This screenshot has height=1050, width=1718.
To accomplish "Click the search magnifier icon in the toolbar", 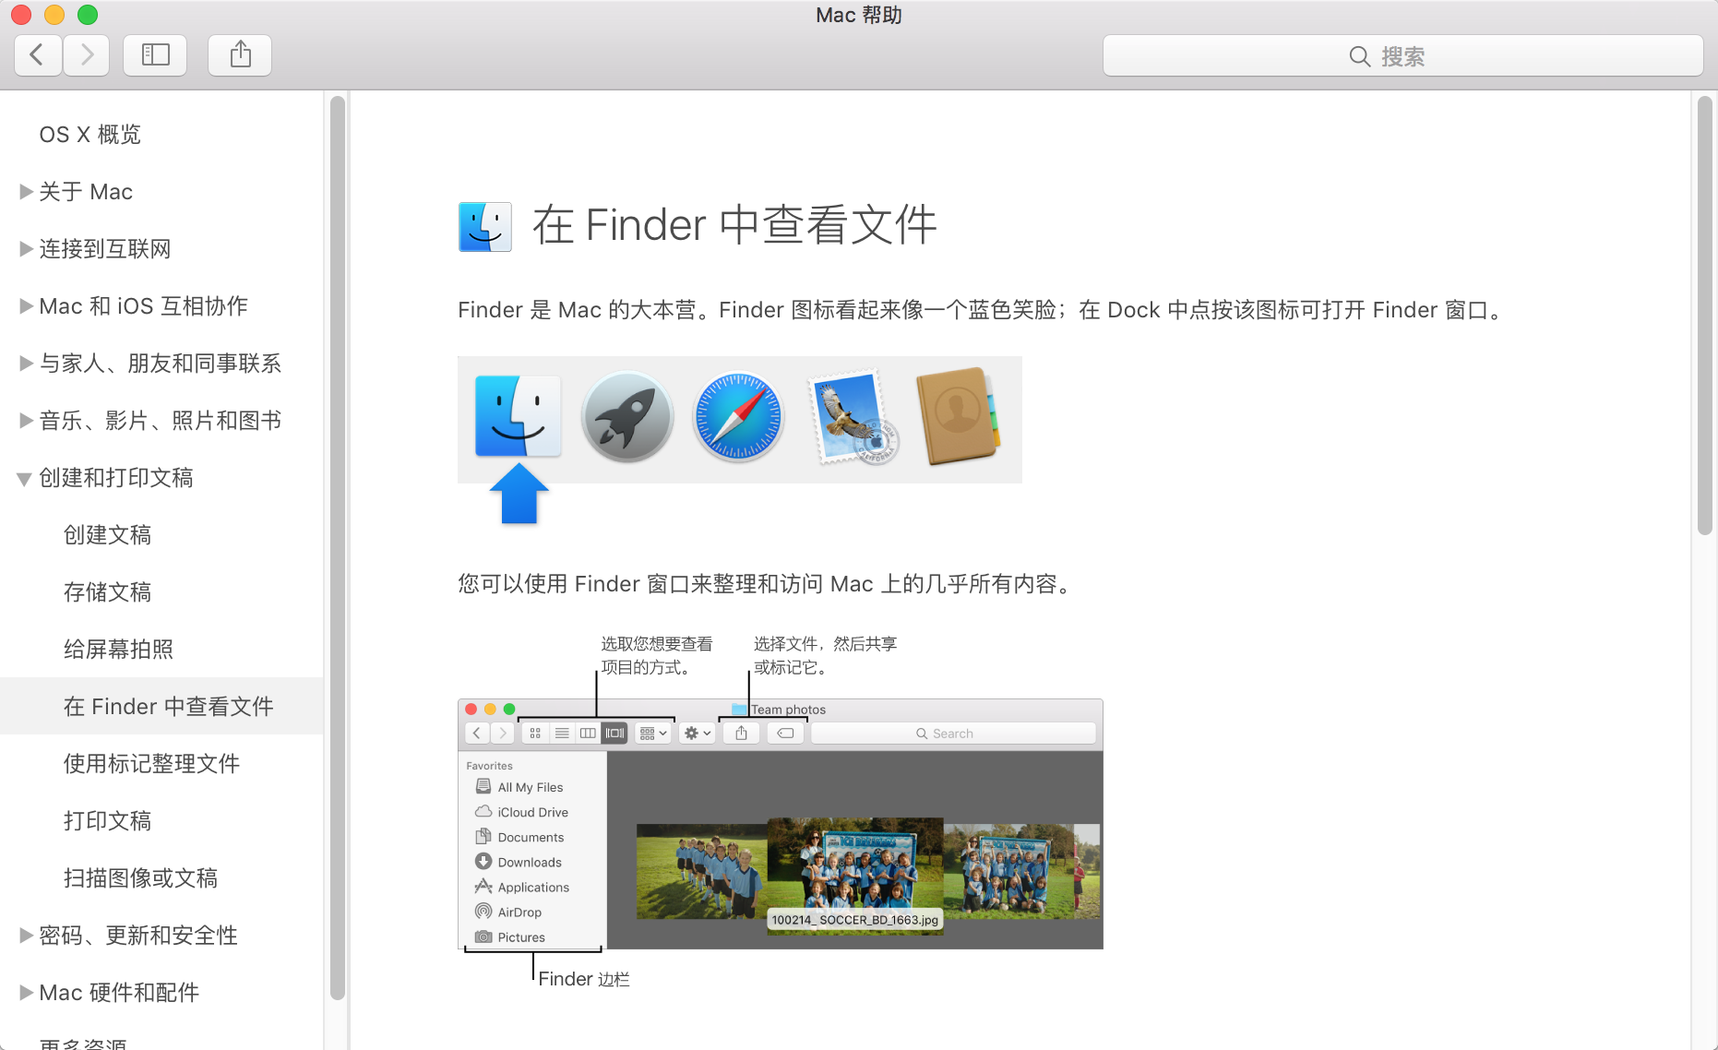I will (x=1359, y=56).
